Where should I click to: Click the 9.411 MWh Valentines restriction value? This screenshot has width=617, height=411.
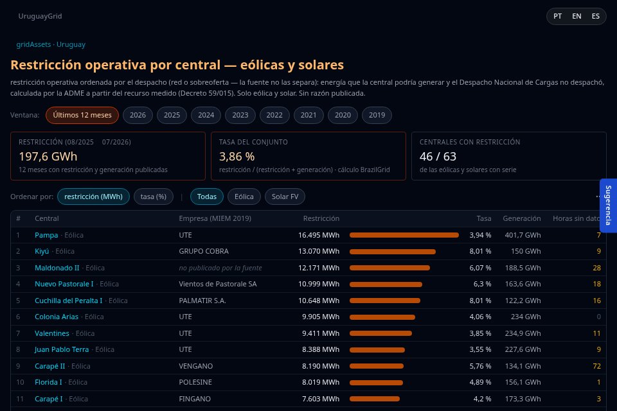coord(321,333)
